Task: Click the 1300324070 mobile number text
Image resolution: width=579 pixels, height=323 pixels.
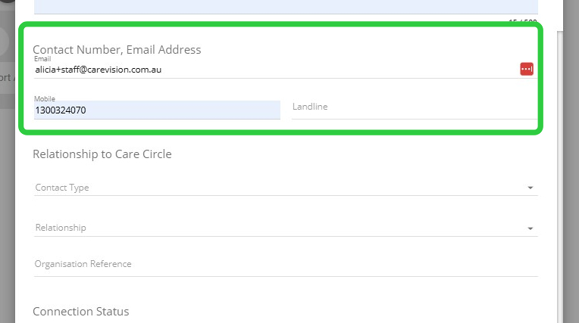Action: tap(61, 110)
